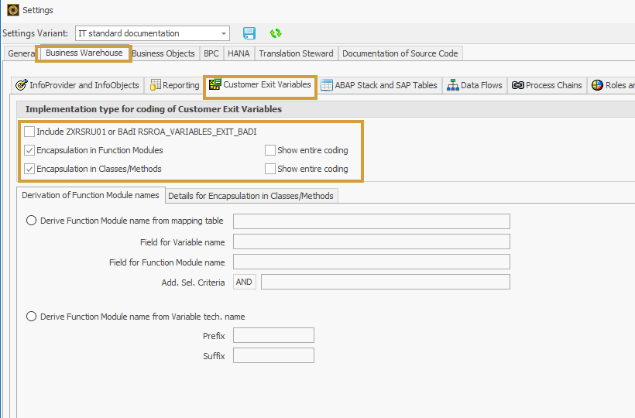Click the Field for Variable name input
Image resolution: width=635 pixels, height=418 pixels.
[371, 242]
